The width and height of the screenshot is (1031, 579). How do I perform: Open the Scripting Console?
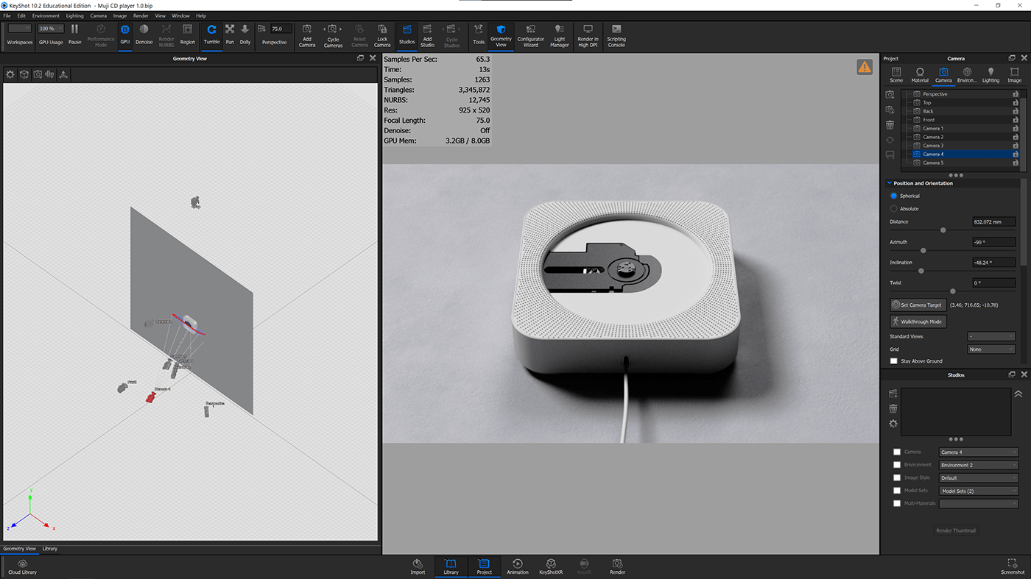pos(616,35)
